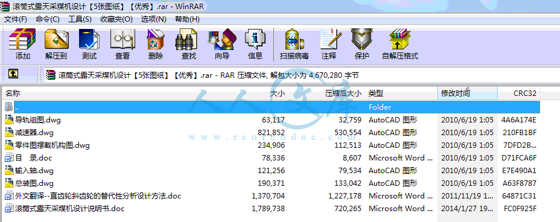Open the 查看 (View) toolbar icon
The width and height of the screenshot is (560, 222).
pyautogui.click(x=122, y=44)
